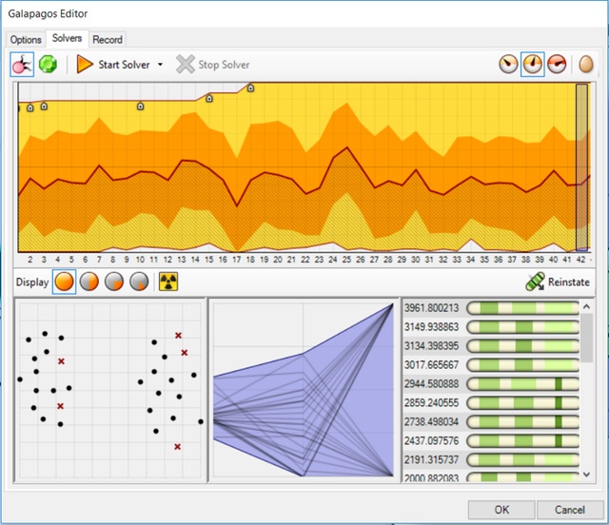Click the fitness marker at generation 3
This screenshot has width=609, height=525.
point(44,106)
